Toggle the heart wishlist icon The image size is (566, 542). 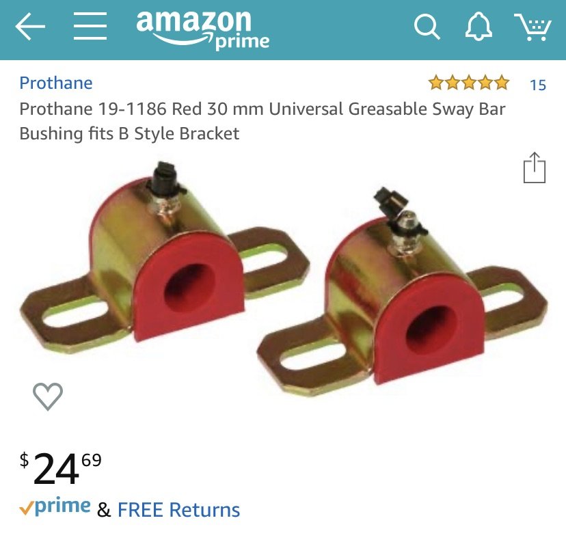(48, 396)
